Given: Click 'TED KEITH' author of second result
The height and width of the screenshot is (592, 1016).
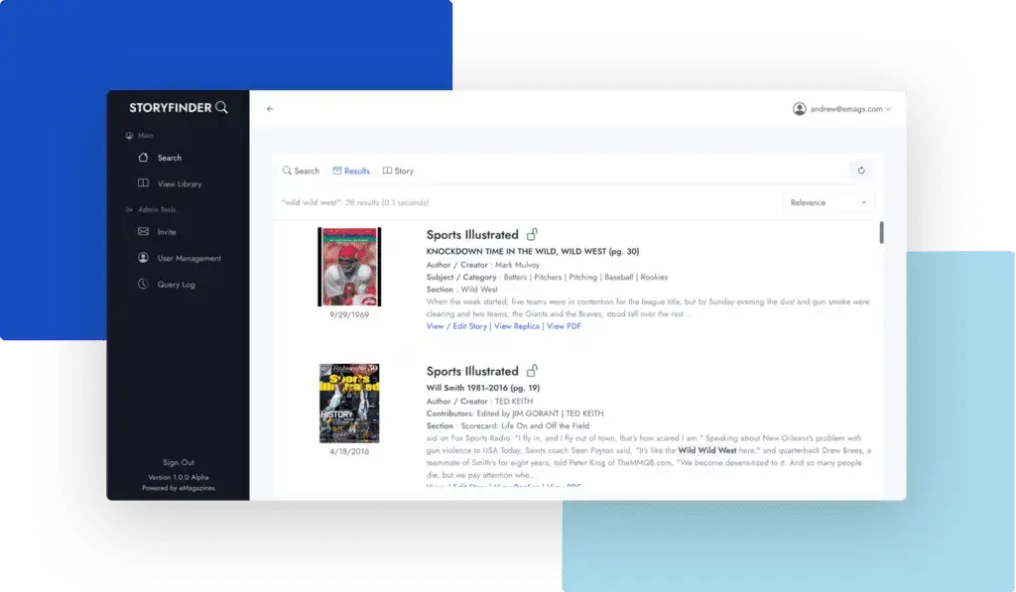Looking at the screenshot, I should [x=513, y=402].
